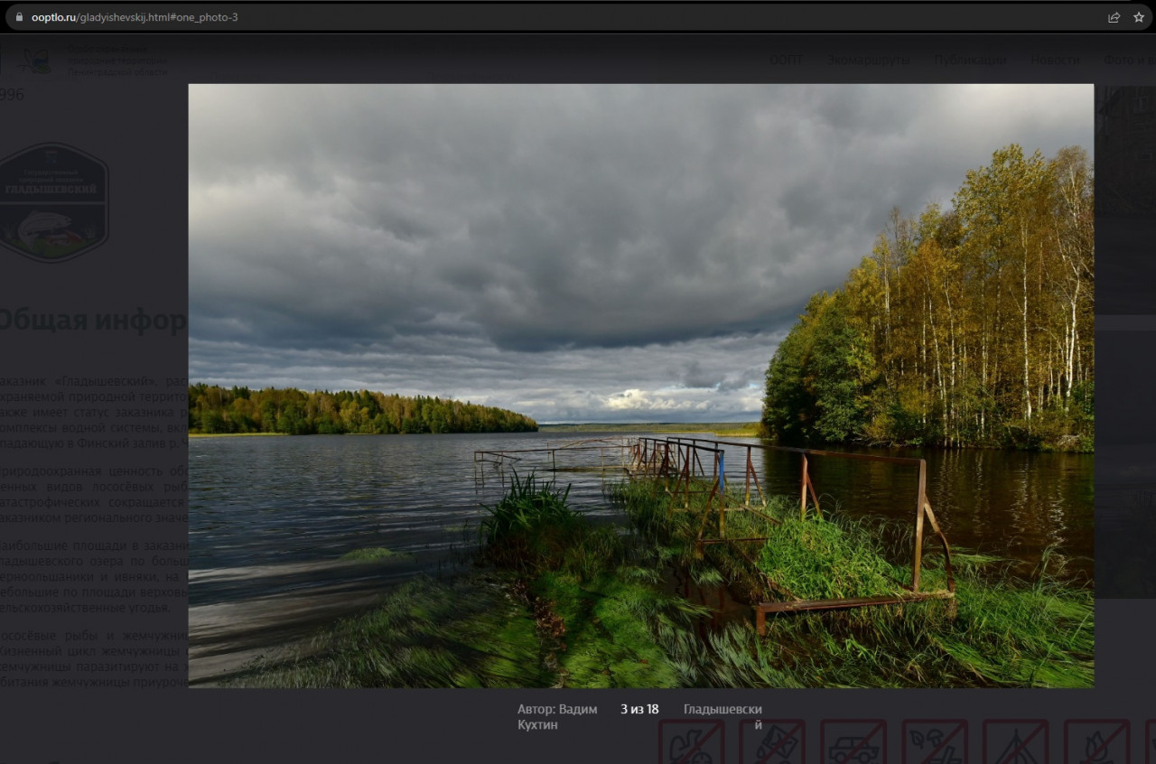Viewport: 1156px width, 764px height.
Task: Click the "3 из 18" photo counter
Action: [639, 710]
